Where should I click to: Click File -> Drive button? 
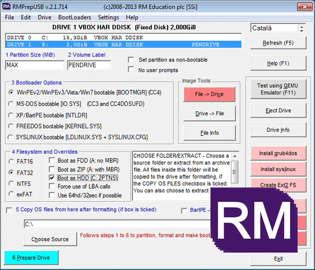[x=209, y=94]
